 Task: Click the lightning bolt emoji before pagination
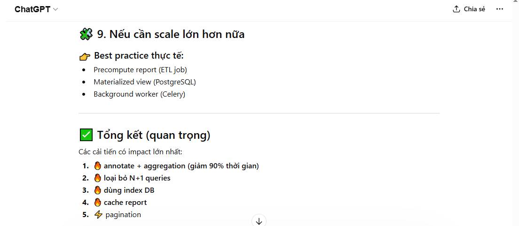click(x=98, y=215)
